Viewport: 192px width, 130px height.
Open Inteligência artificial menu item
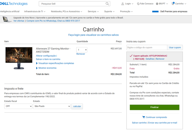tap(10, 11)
